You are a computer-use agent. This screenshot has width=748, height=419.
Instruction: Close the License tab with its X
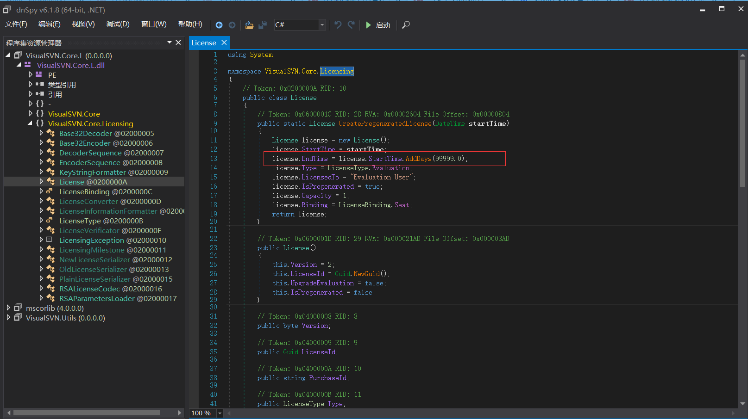click(x=224, y=43)
